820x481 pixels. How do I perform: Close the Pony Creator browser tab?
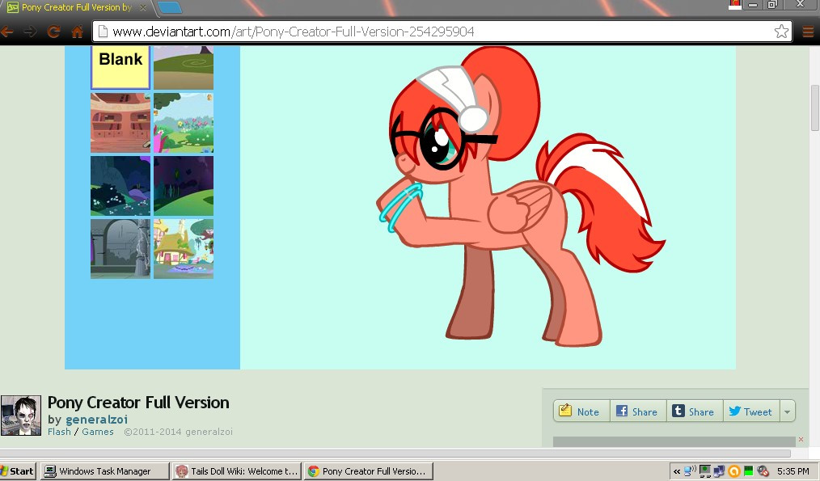[x=142, y=8]
